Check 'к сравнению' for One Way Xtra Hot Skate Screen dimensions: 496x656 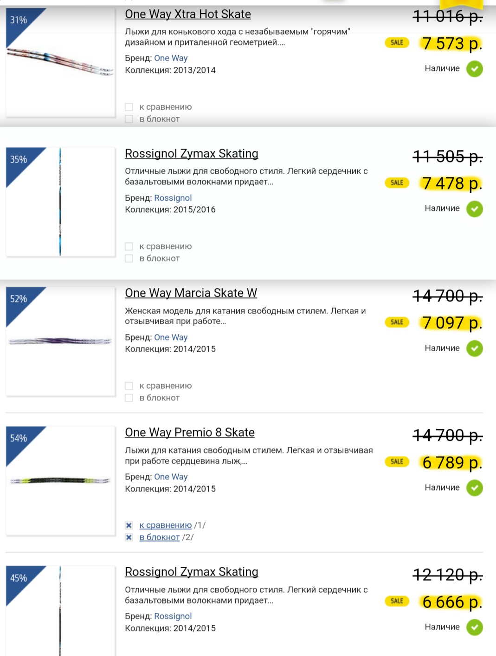click(129, 107)
